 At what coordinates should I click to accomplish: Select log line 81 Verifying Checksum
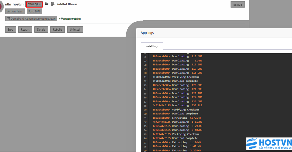tap(176, 77)
